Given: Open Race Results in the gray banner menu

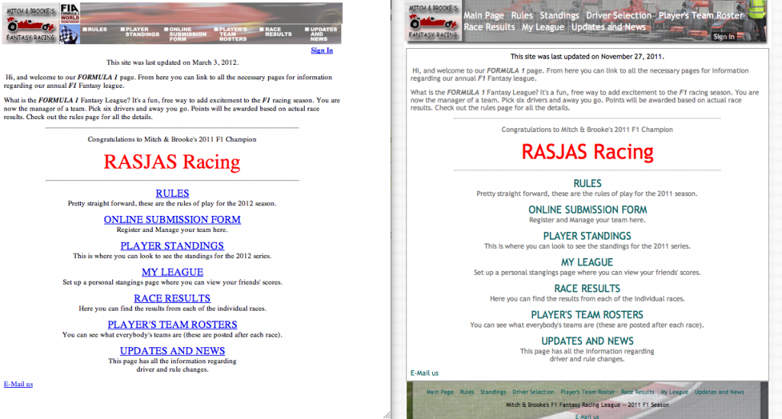Looking at the screenshot, I should click(x=278, y=31).
